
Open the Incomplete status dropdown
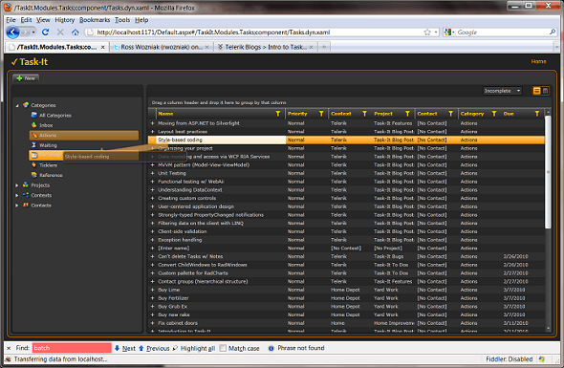point(502,91)
